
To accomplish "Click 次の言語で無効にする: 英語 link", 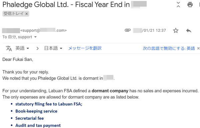I will (x=169, y=48).
